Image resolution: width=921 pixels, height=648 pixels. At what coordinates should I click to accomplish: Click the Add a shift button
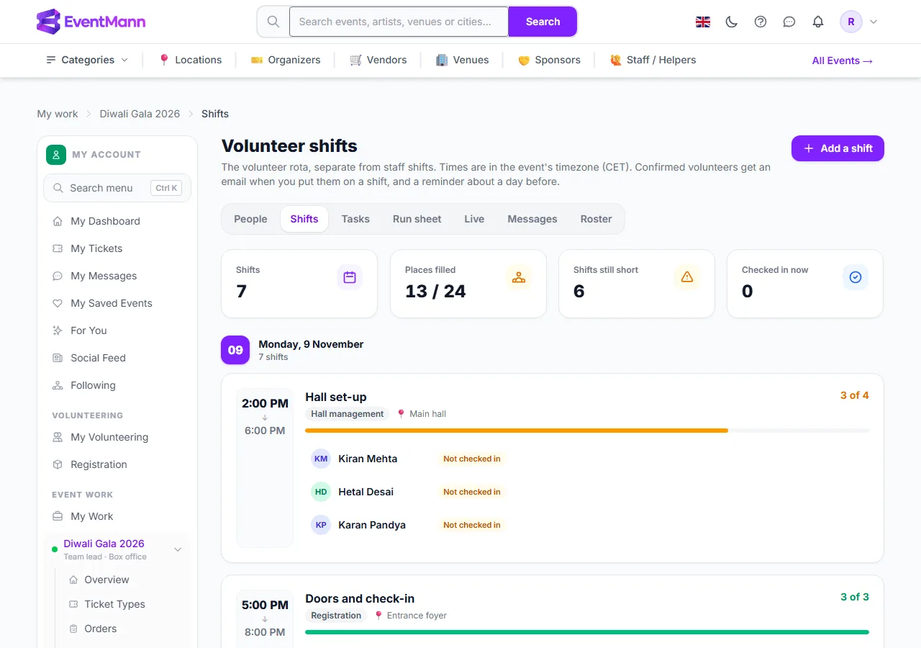[838, 148]
